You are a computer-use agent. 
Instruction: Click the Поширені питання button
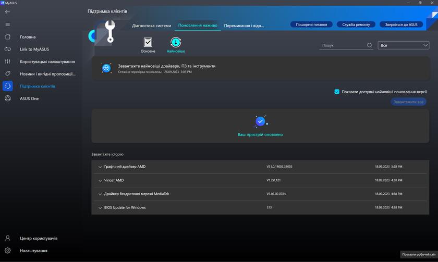(x=311, y=24)
